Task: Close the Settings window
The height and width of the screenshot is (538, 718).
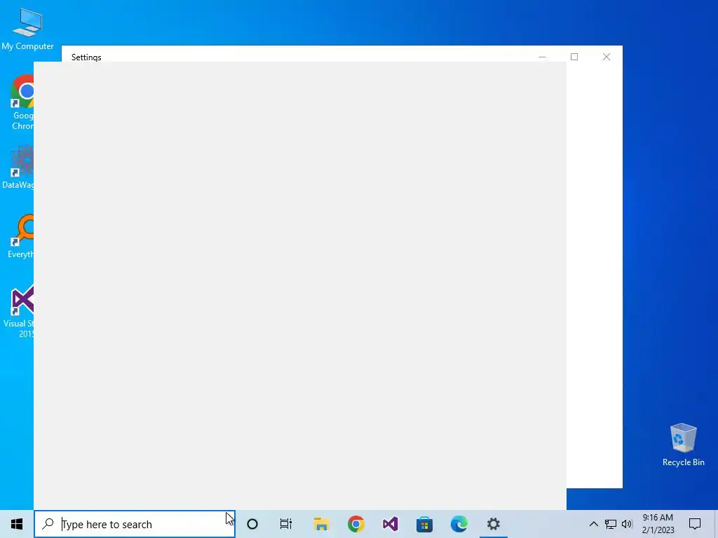Action: [x=607, y=57]
